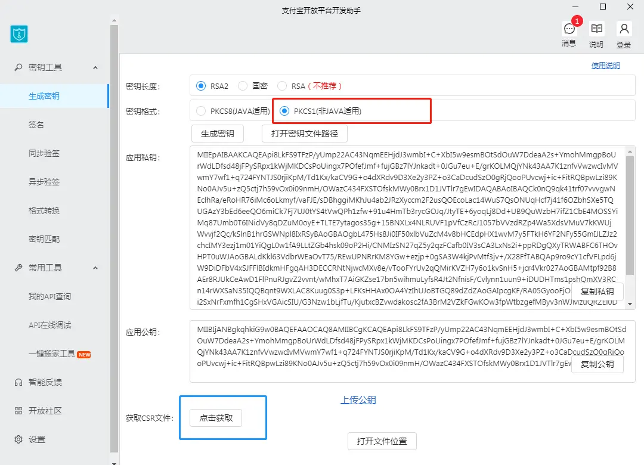Click the private key scrollbar thumb
Viewport: 644px width, 465px height.
coord(630,215)
